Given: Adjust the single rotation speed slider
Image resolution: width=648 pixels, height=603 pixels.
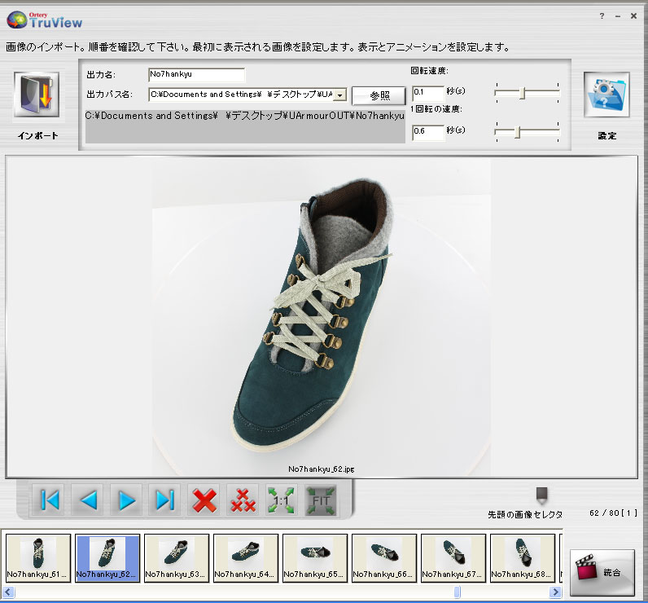Looking at the screenshot, I should point(517,132).
